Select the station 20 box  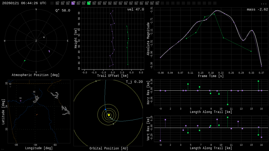(157, 3)
